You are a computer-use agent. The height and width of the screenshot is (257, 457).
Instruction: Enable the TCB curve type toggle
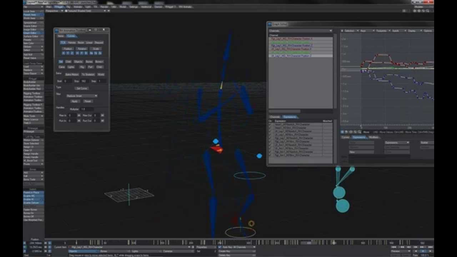(x=63, y=42)
